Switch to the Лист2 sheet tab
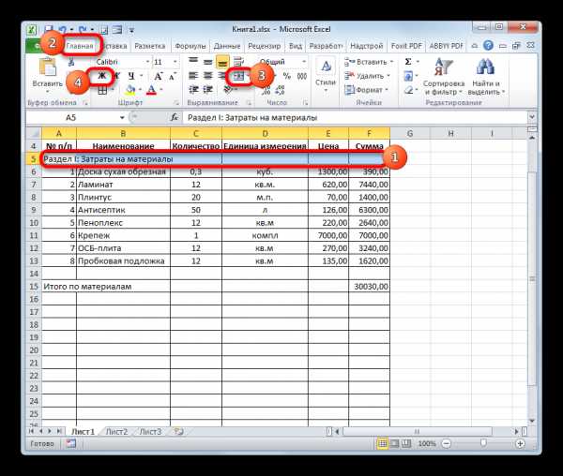The width and height of the screenshot is (563, 476). [x=116, y=431]
